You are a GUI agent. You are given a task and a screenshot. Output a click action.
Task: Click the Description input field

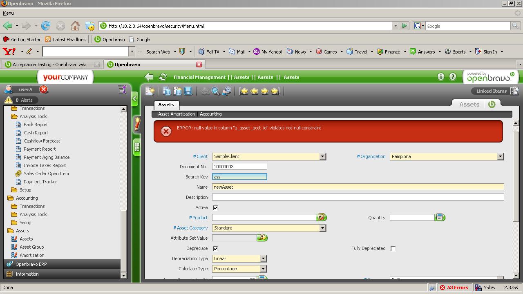(358, 197)
